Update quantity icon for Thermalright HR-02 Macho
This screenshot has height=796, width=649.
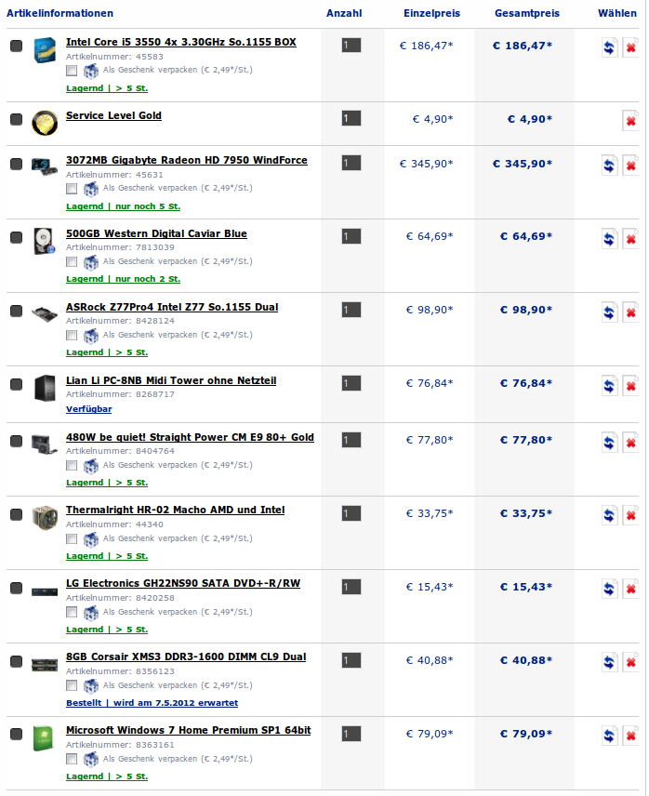click(x=609, y=516)
